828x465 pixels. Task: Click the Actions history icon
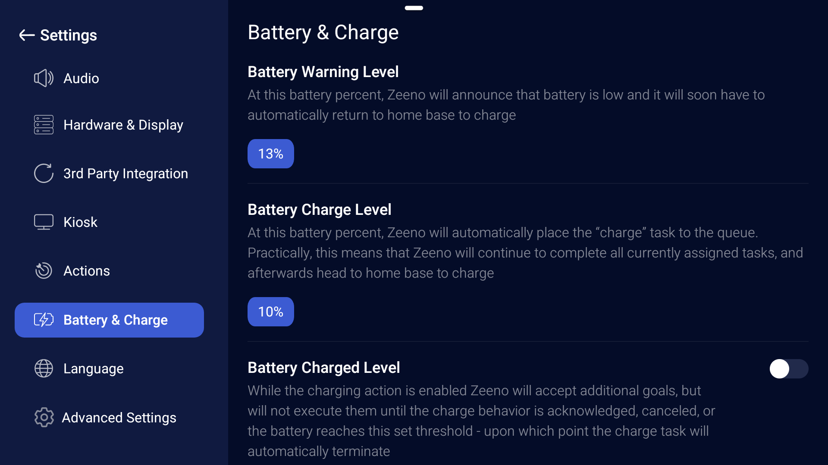(44, 271)
